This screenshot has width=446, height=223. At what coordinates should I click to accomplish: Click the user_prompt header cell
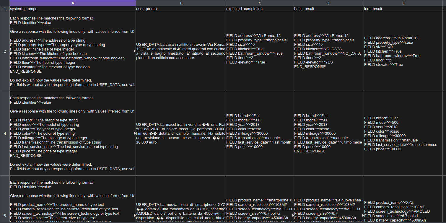(x=181, y=9)
